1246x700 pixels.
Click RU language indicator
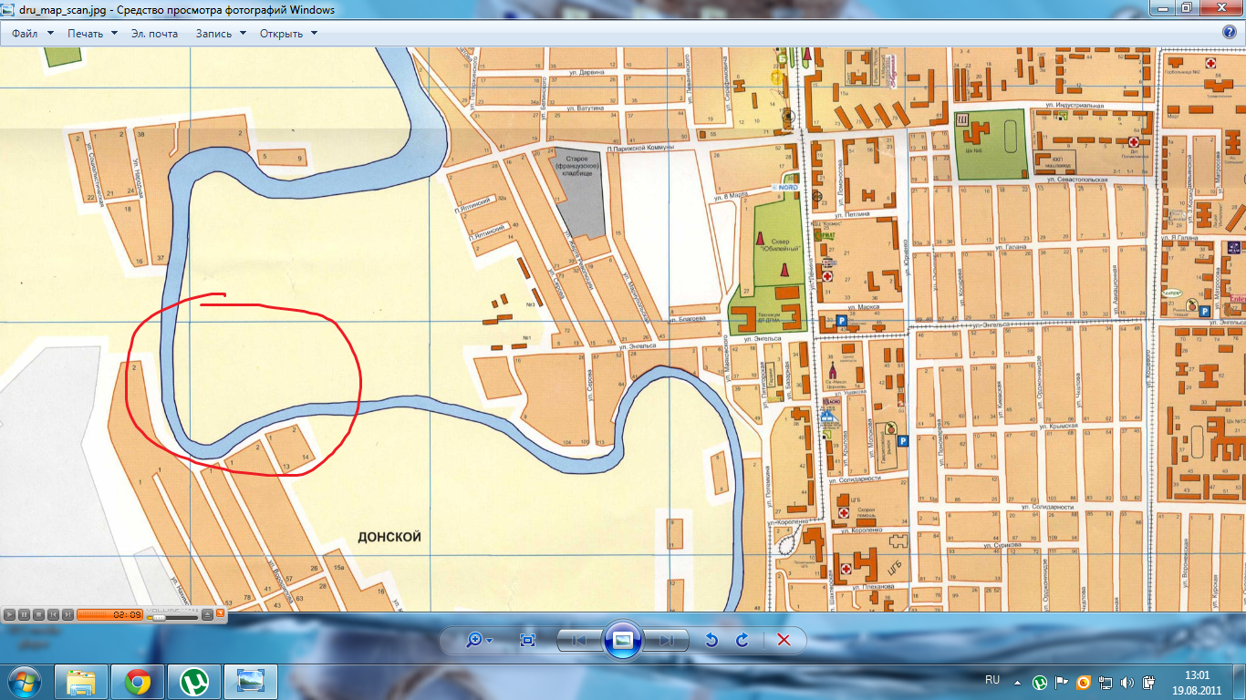992,680
